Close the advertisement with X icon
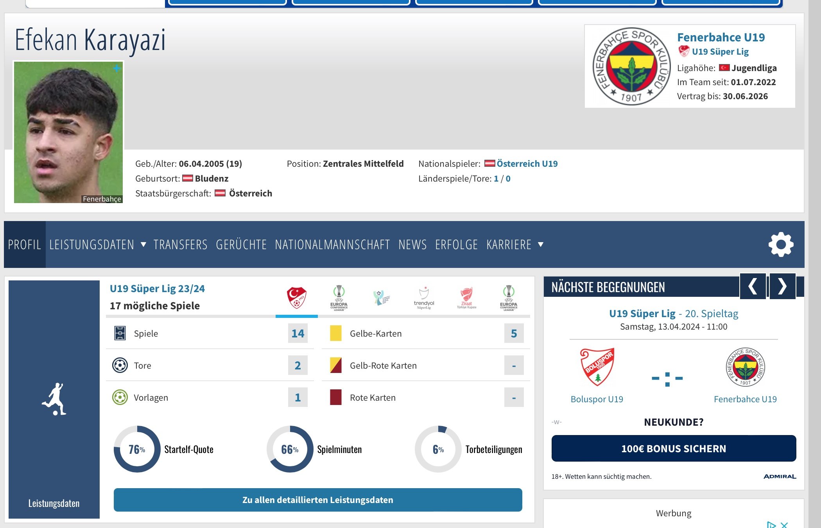This screenshot has height=528, width=821. pyautogui.click(x=784, y=524)
